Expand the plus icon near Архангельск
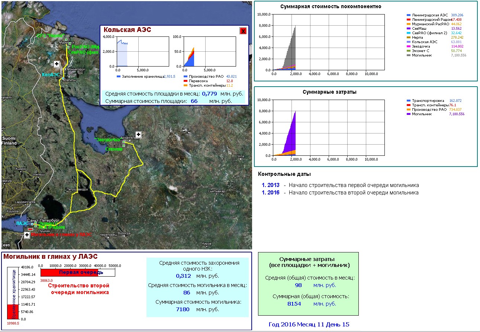Viewport: 480px width, 332px height. 138,134
